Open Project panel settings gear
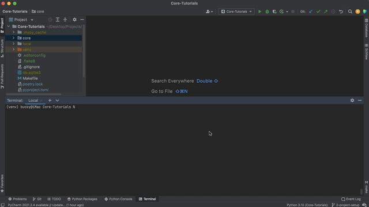The height and width of the screenshot is (207, 369). pos(74,20)
